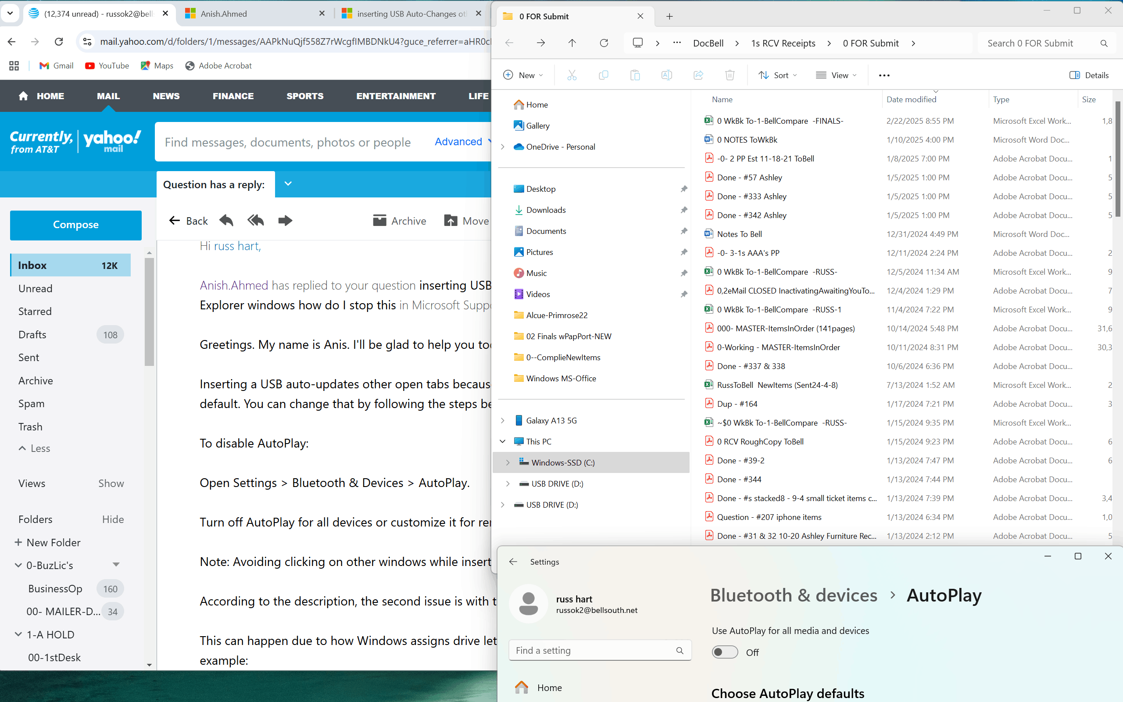Click the Compose button
This screenshot has height=702, width=1123.
tap(75, 225)
